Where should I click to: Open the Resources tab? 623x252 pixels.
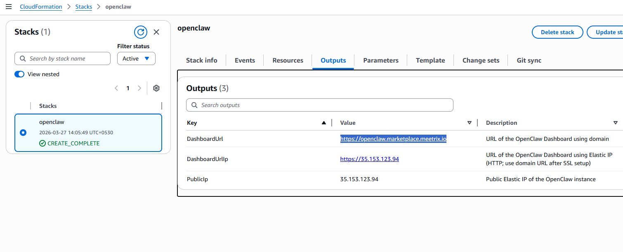(x=288, y=61)
